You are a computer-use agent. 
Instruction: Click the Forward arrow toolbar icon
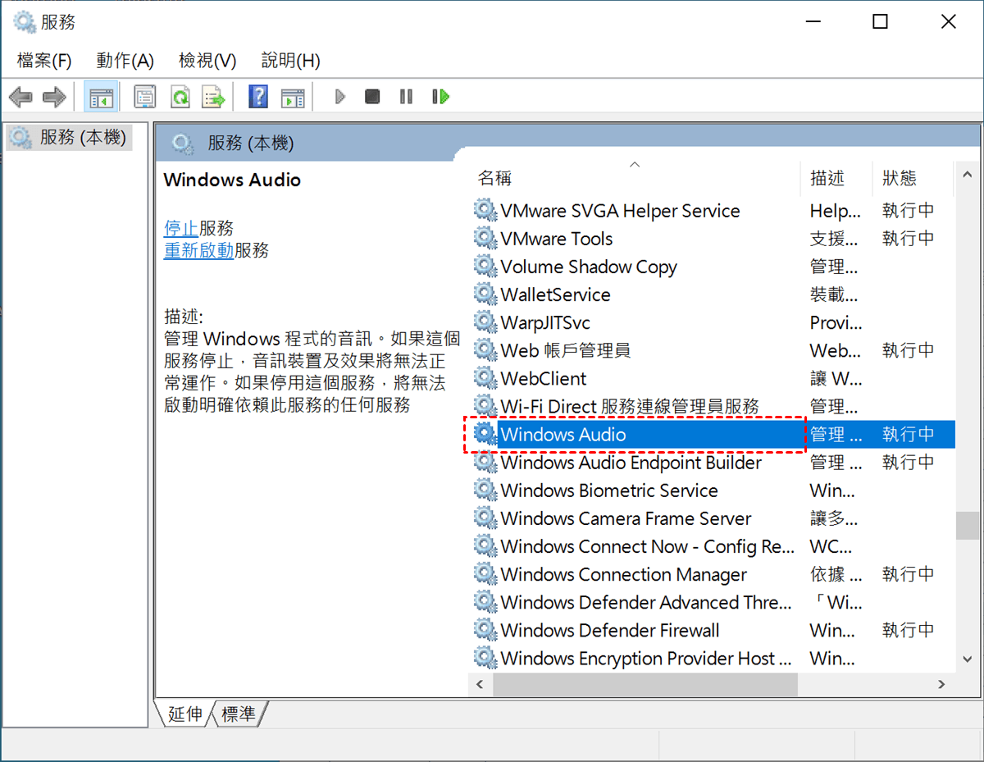click(x=54, y=98)
